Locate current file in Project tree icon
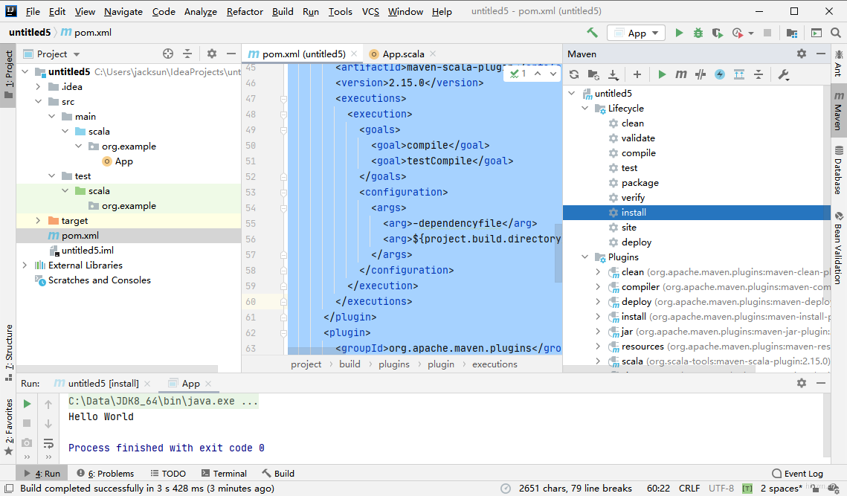847x496 pixels. [168, 54]
